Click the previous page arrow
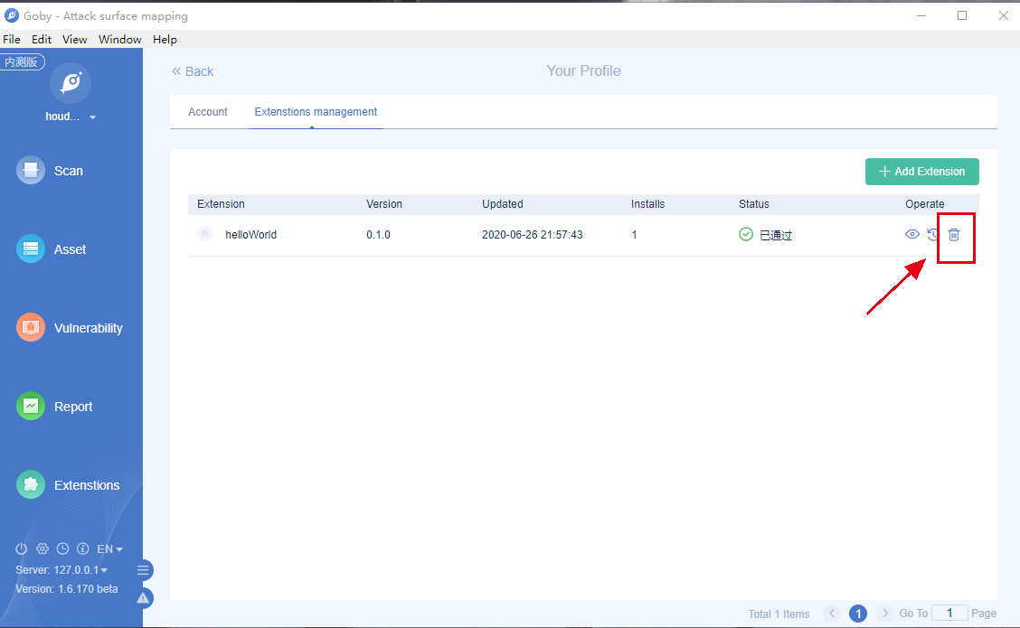Image resolution: width=1020 pixels, height=628 pixels. 831,613
